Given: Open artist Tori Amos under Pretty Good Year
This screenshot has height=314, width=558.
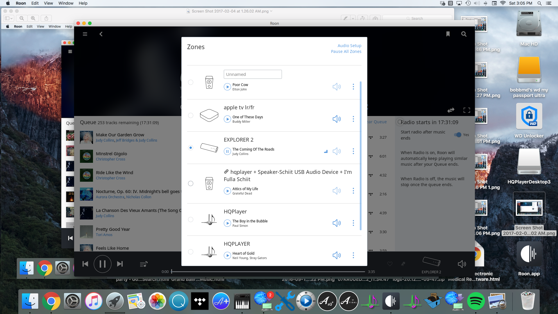Looking at the screenshot, I should (x=104, y=235).
